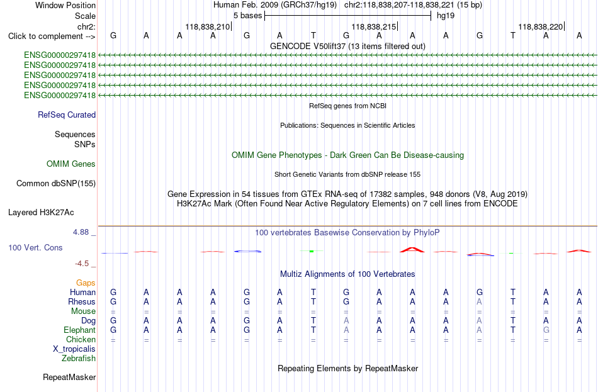Select the Common dbSNP(155) label
The image size is (598, 392).
tap(56, 184)
